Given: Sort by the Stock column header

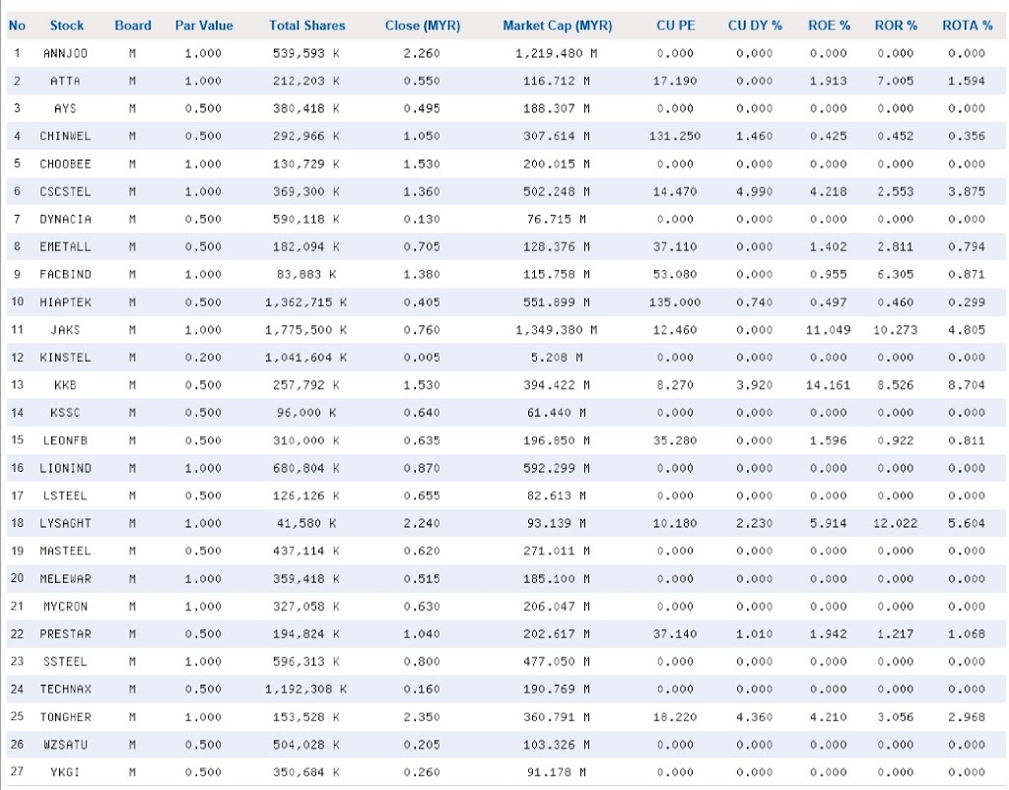Looking at the screenshot, I should pyautogui.click(x=66, y=26).
